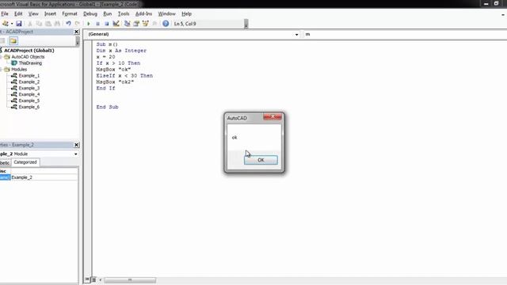507x285 pixels.
Task: Click Full Module View button at bottom left
Action: (x=93, y=279)
